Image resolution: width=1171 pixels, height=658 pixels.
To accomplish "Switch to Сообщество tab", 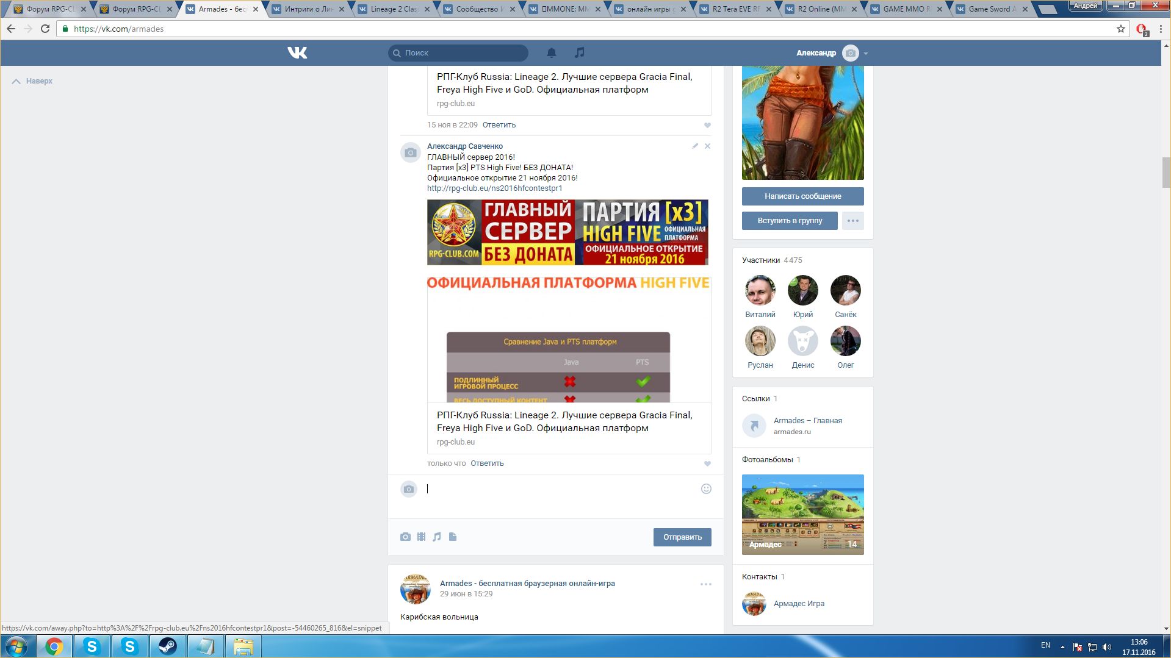I will pyautogui.click(x=478, y=9).
